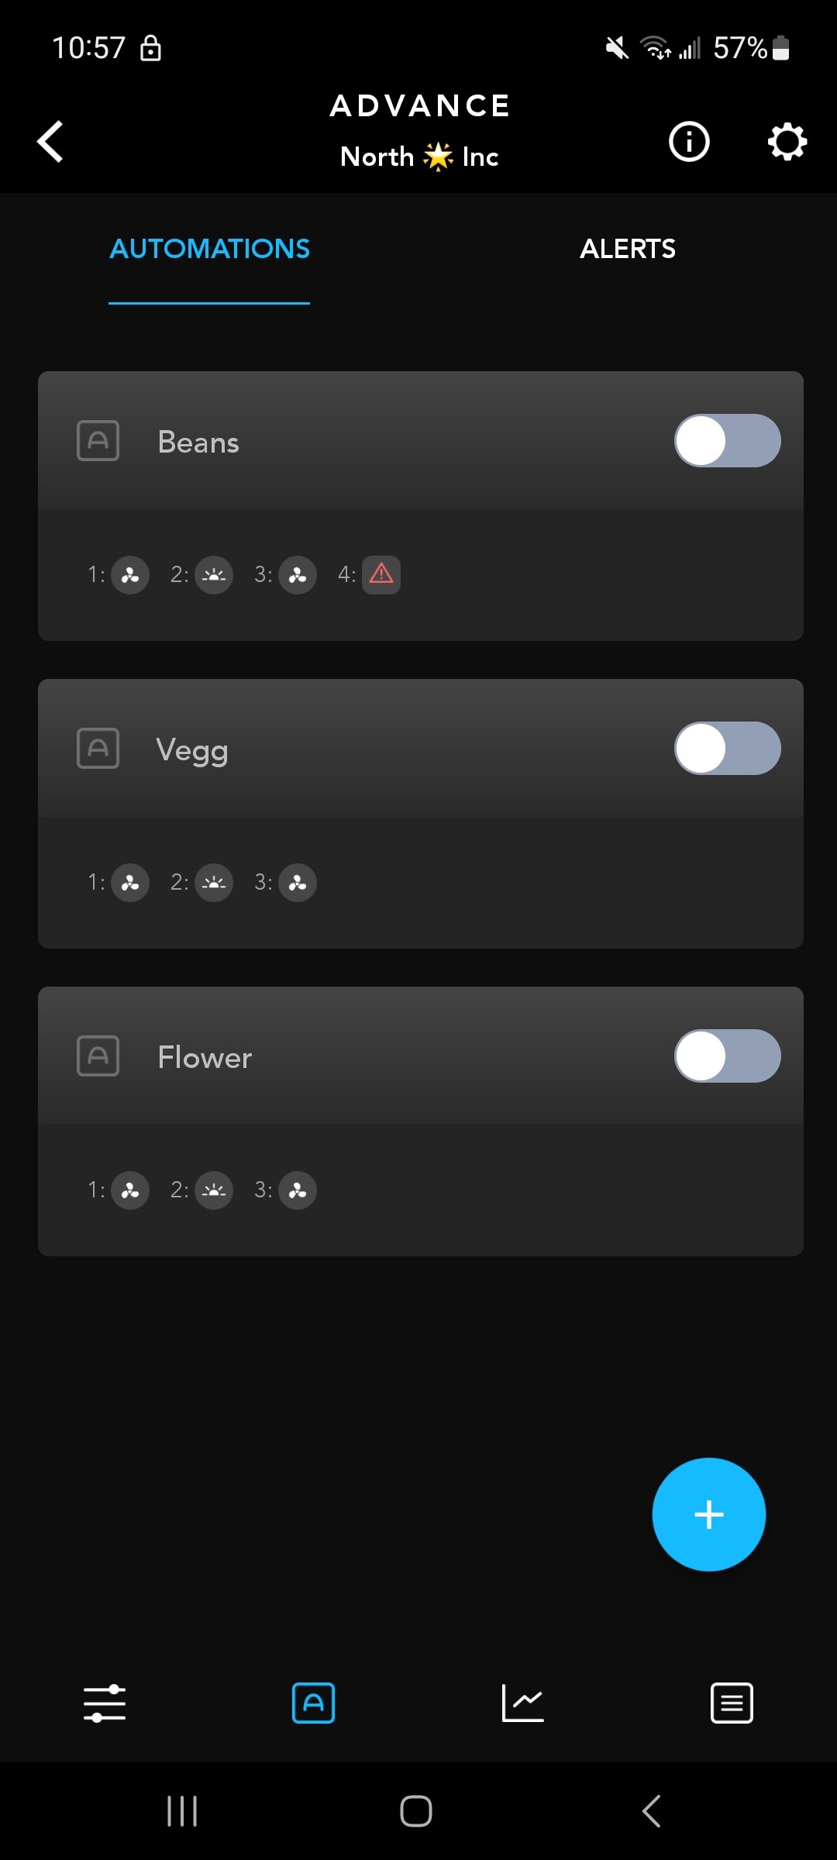
Task: Tap the red warning icon in Beans
Action: coord(381,574)
